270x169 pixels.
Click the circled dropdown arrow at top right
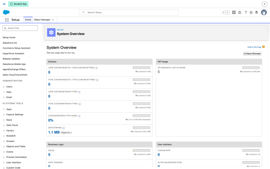point(264,4)
